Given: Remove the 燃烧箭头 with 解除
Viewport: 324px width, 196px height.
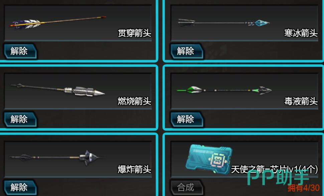Looking at the screenshot, I should coord(20,119).
